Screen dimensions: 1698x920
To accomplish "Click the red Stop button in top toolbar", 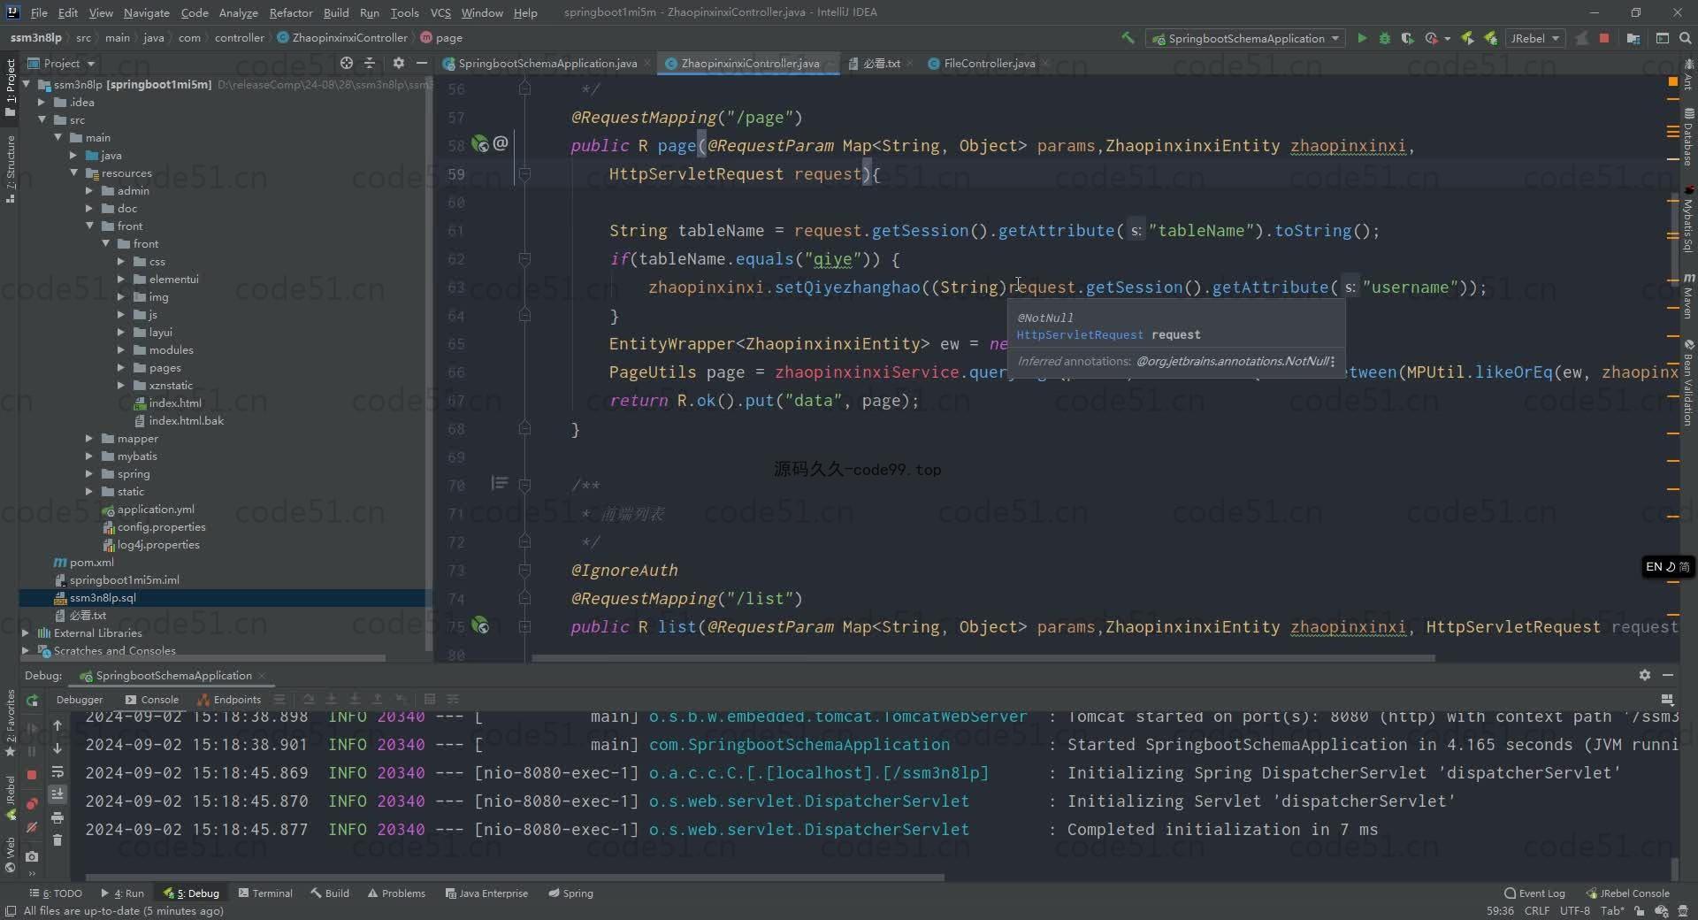I will pos(1604,38).
